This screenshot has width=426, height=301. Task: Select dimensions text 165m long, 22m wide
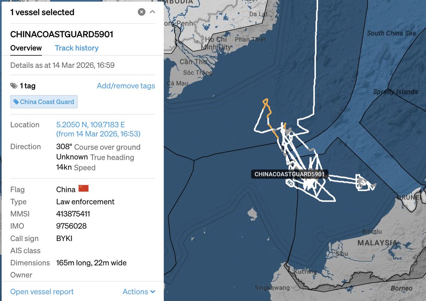tap(91, 263)
